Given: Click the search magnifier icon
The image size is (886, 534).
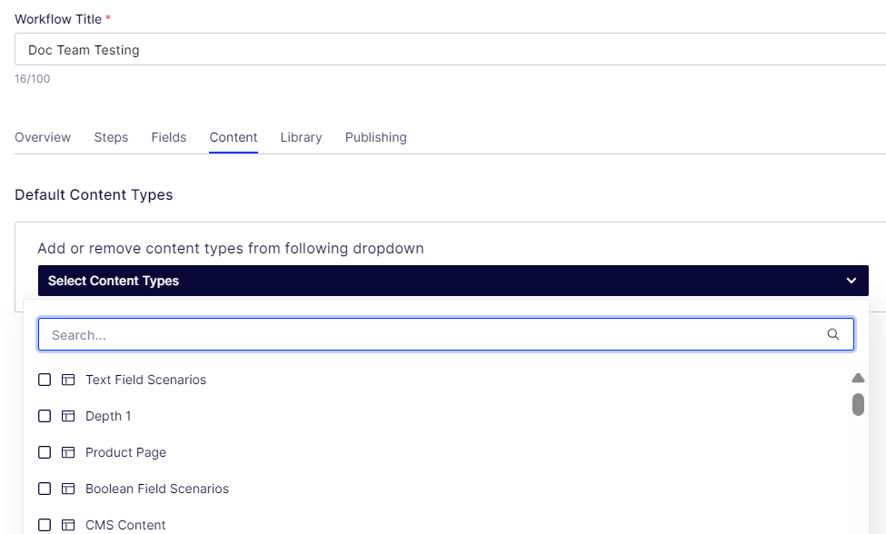Looking at the screenshot, I should point(833,334).
